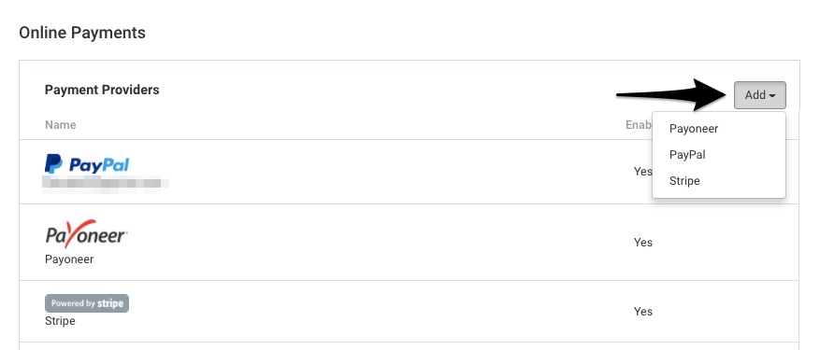Open the Stripe label under the badge
The image size is (820, 350).
60,321
